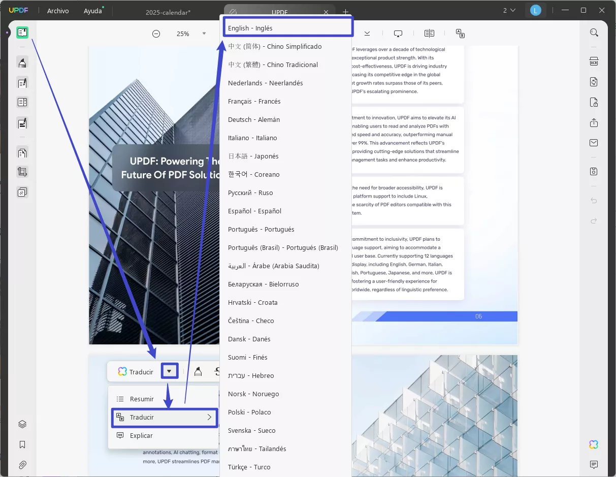Viewport: 616px width, 477px height.
Task: Open the Fill and Sign tool icon
Action: pos(22,123)
